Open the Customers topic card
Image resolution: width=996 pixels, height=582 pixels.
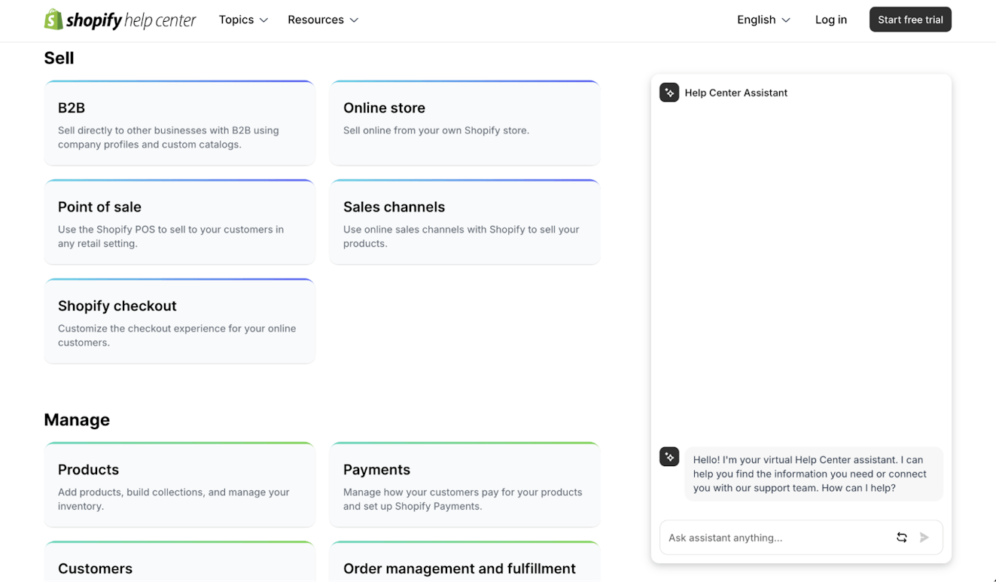(x=179, y=566)
